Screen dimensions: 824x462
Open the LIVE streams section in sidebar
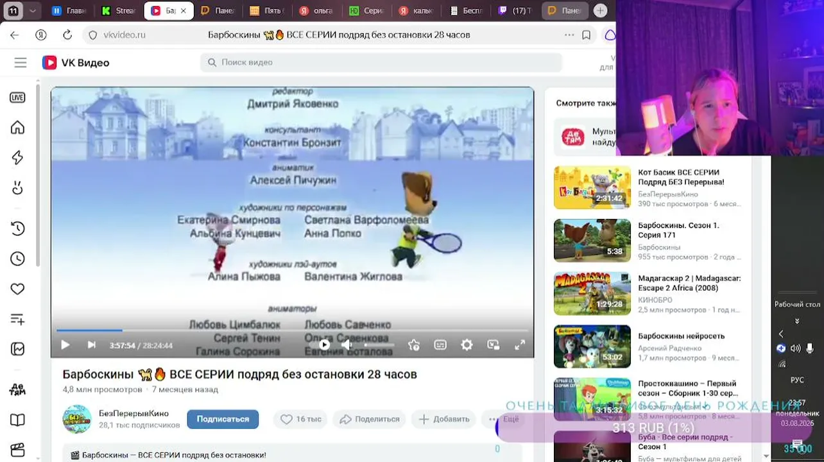17,98
